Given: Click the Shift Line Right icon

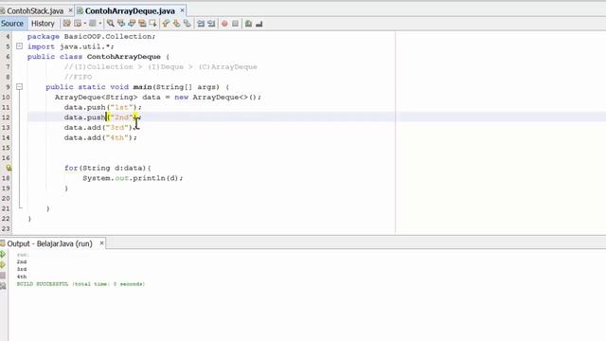Looking at the screenshot, I should 211,24.
